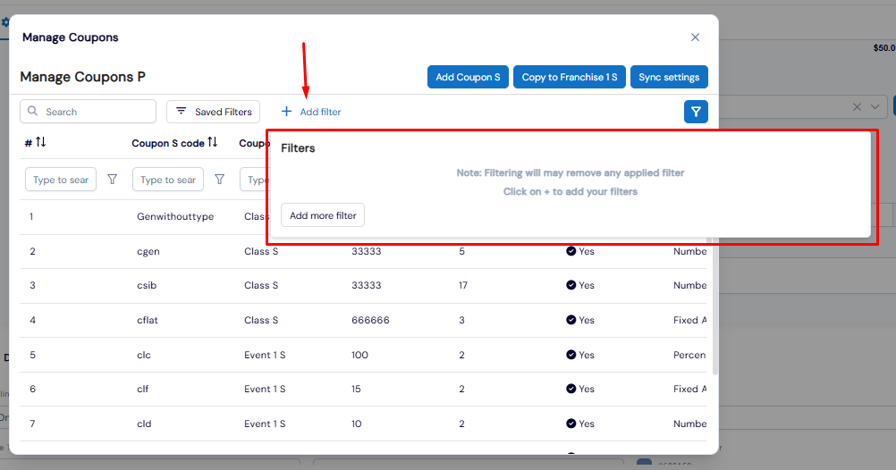Screen dimensions: 896x470
Task: Click the Add more filter button
Action: (x=323, y=215)
